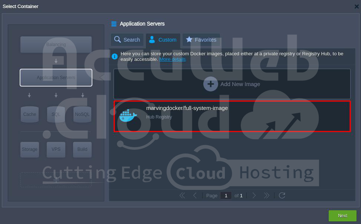361x224 pixels.
Task: Pick the VPS block in topology
Action: 56,149
